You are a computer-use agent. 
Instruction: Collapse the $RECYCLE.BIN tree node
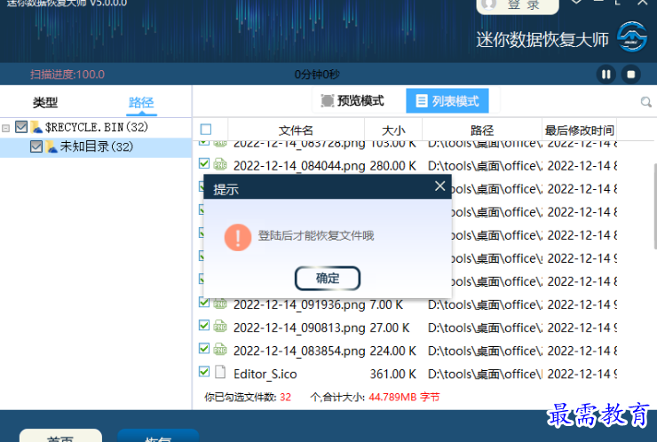6,128
